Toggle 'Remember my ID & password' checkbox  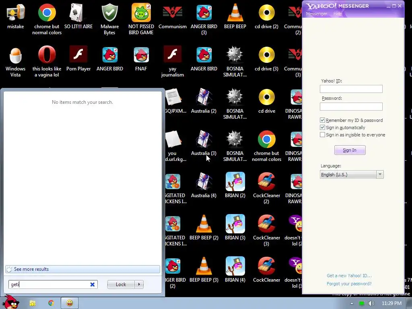click(322, 120)
